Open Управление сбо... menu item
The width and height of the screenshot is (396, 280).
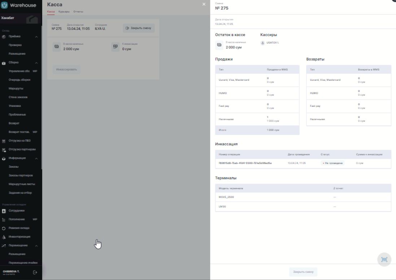click(x=19, y=71)
